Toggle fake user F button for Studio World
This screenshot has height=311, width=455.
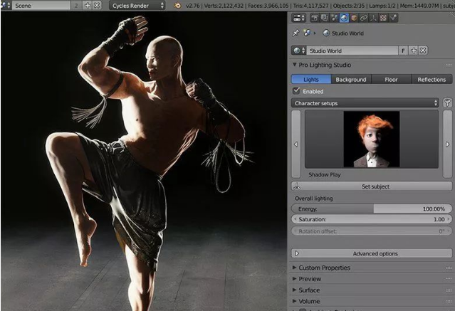click(403, 51)
